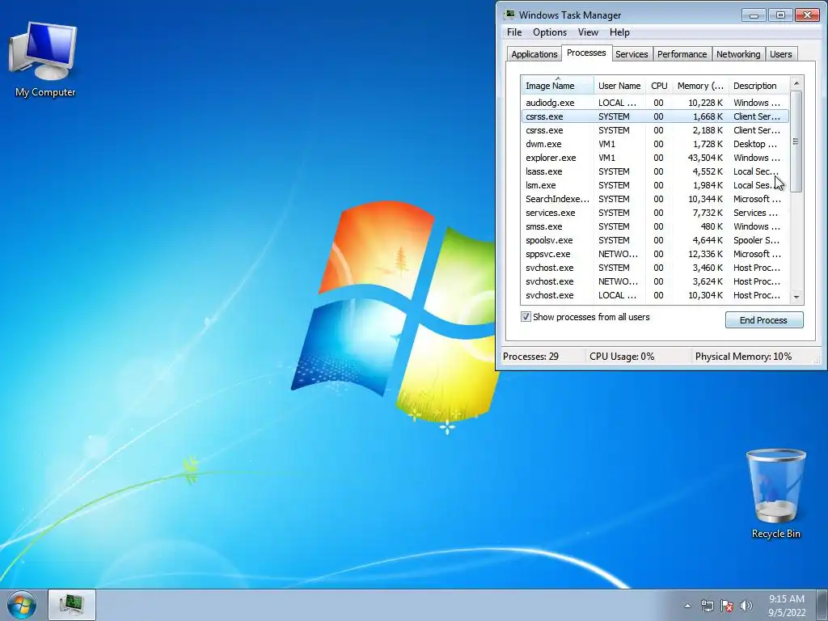Click scrollbar down arrow in process list

pos(796,298)
